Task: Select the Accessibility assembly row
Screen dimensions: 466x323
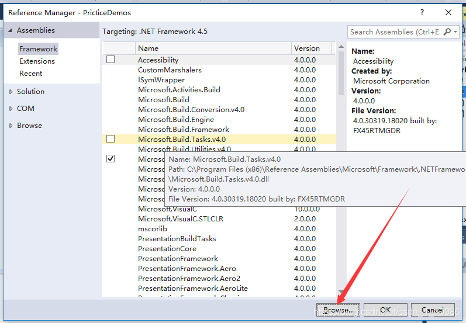Action: (219, 60)
